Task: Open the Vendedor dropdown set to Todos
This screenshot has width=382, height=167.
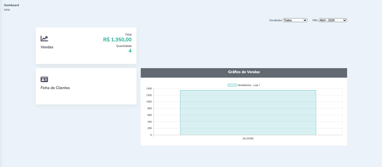Action: [x=295, y=20]
